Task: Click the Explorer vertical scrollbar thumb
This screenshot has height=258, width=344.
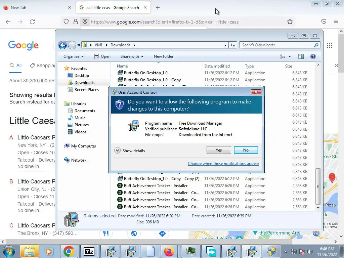Action: [x=318, y=186]
